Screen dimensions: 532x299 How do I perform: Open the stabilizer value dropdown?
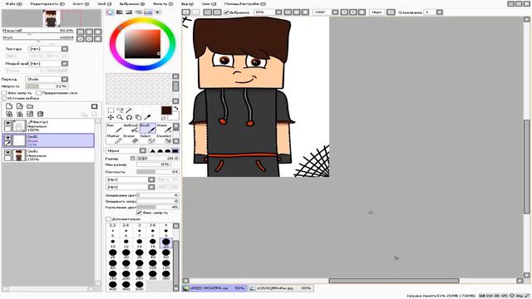coord(440,12)
